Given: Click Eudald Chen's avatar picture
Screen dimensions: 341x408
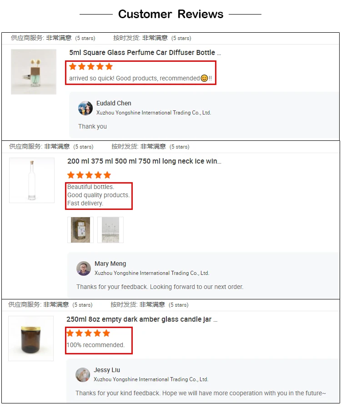Looking at the screenshot, I should [85, 108].
